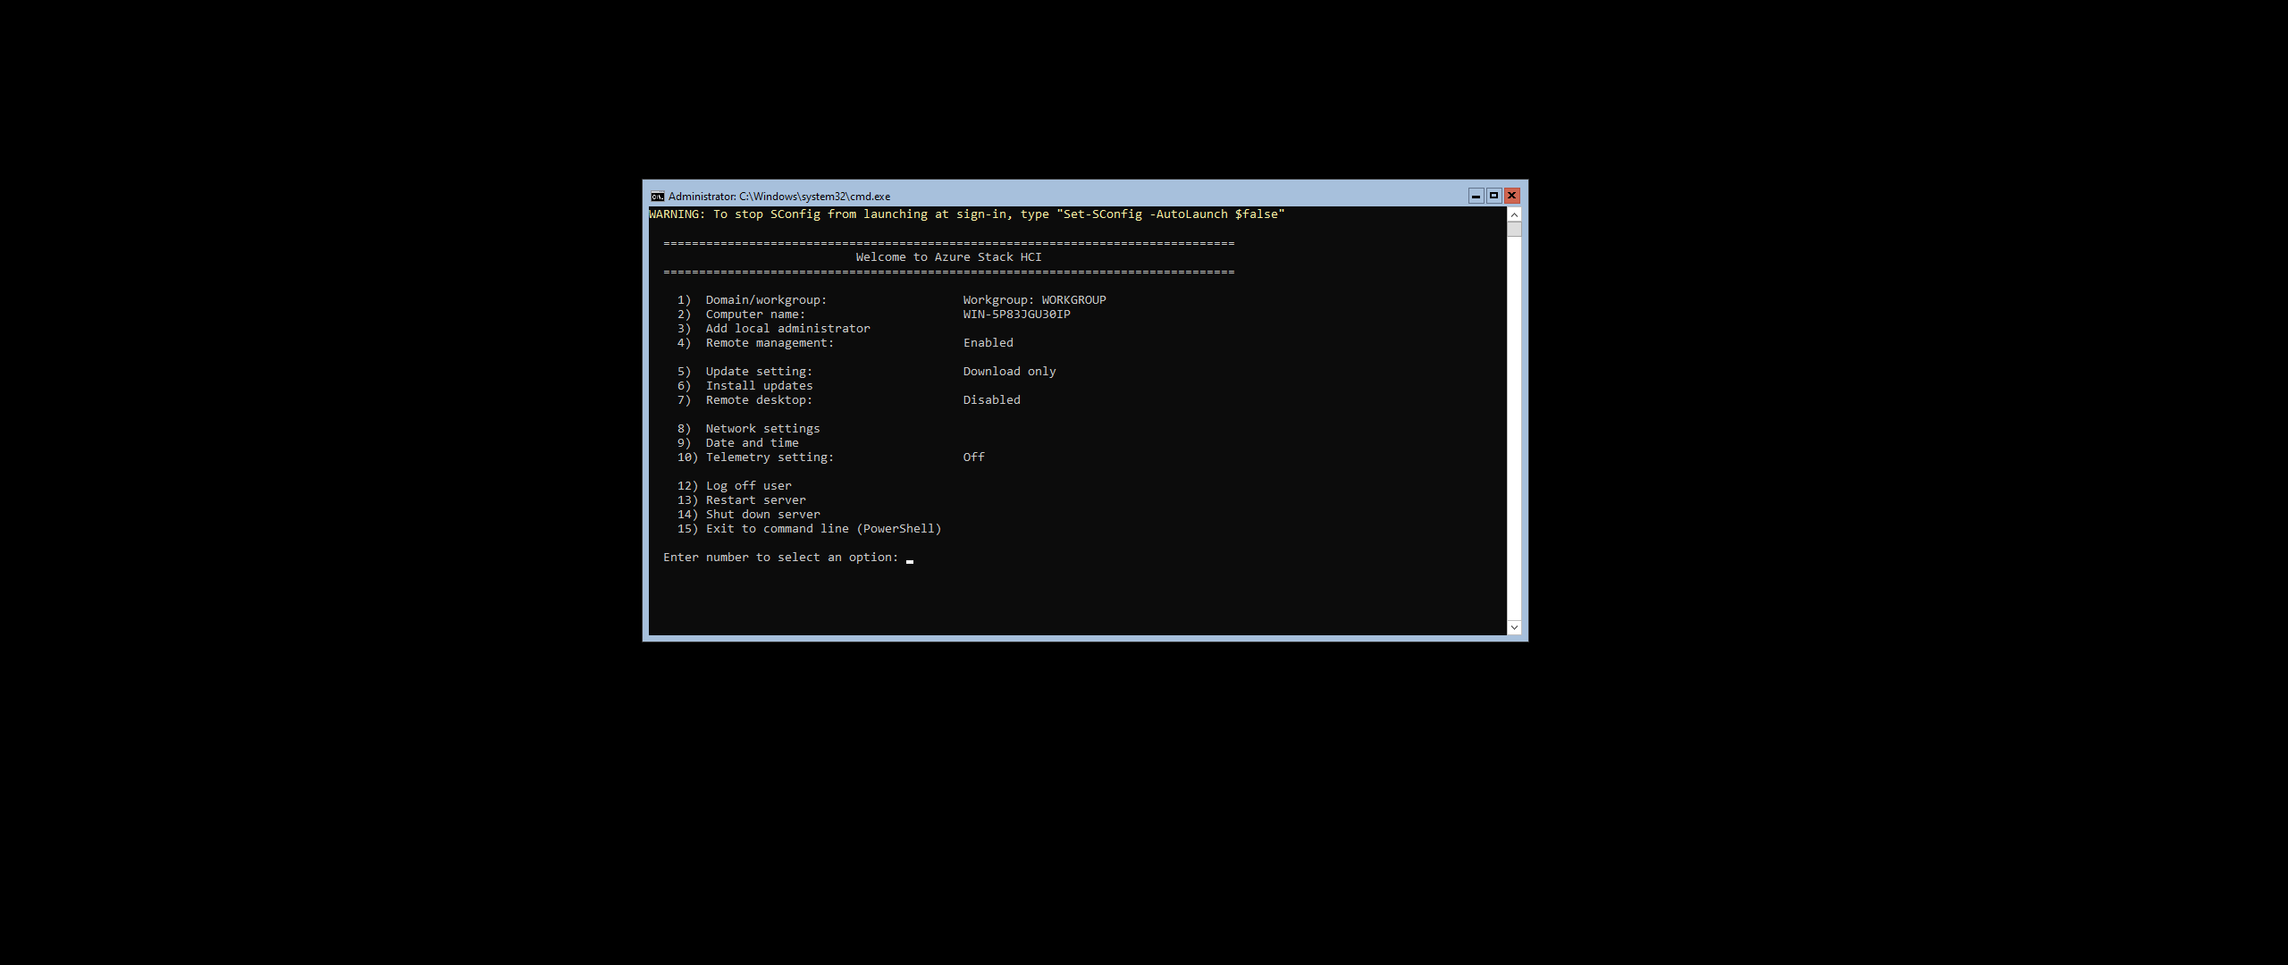Click the 'Remote management:' option
Image resolution: width=2288 pixels, height=965 pixels.
(x=755, y=343)
